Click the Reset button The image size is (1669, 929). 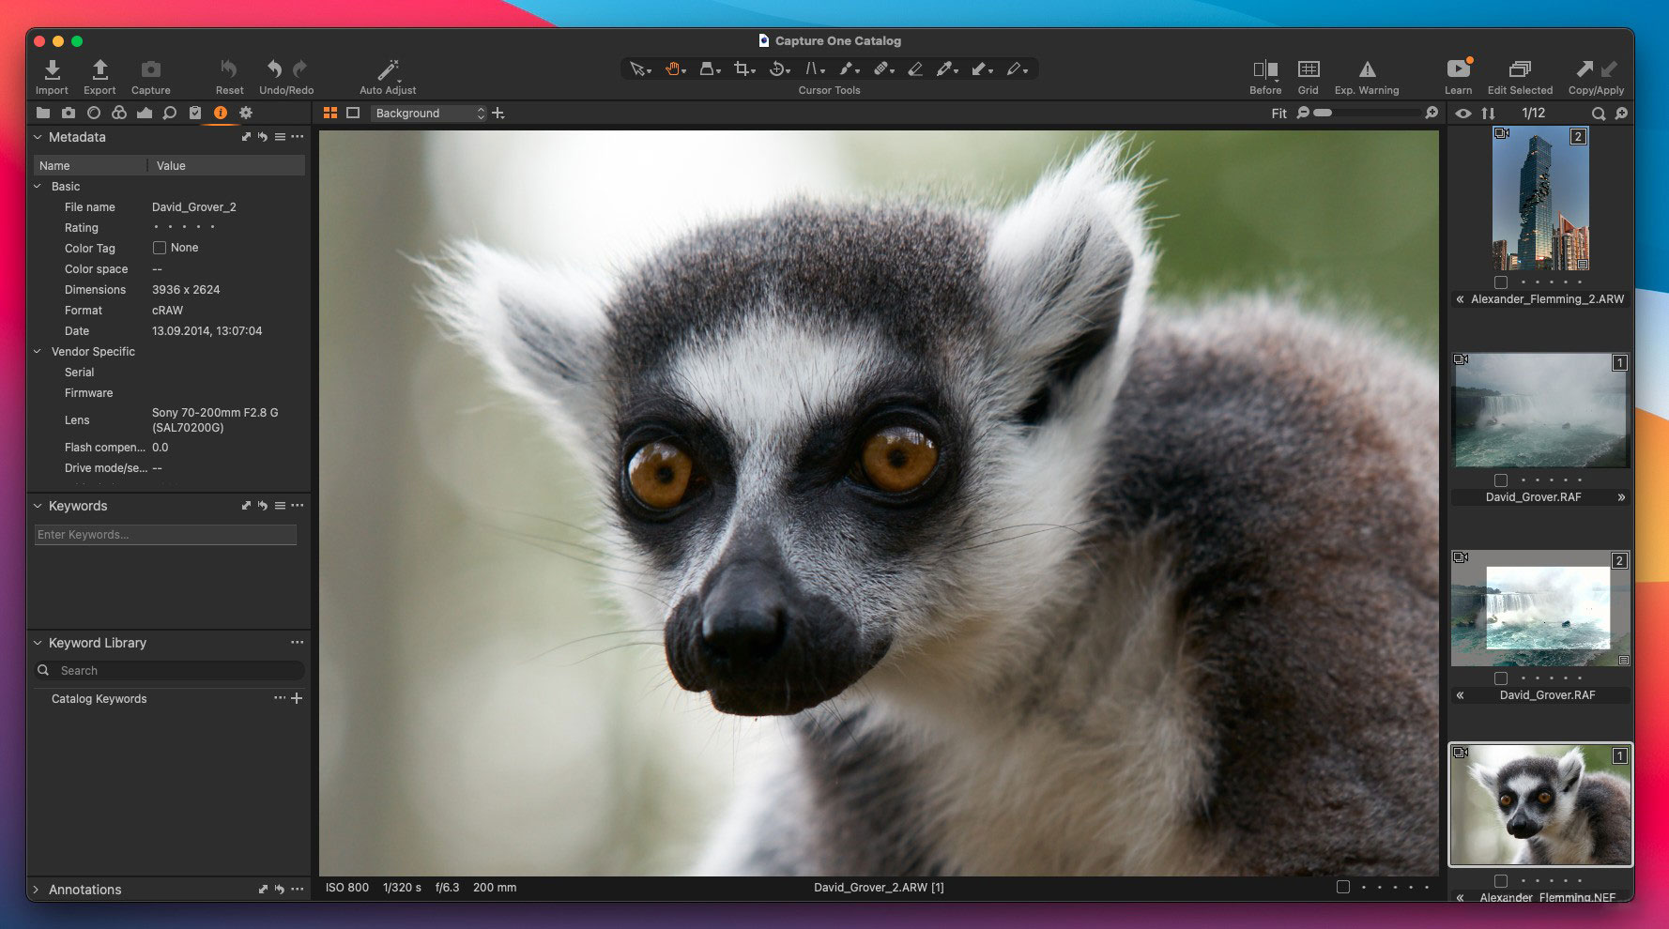(229, 70)
